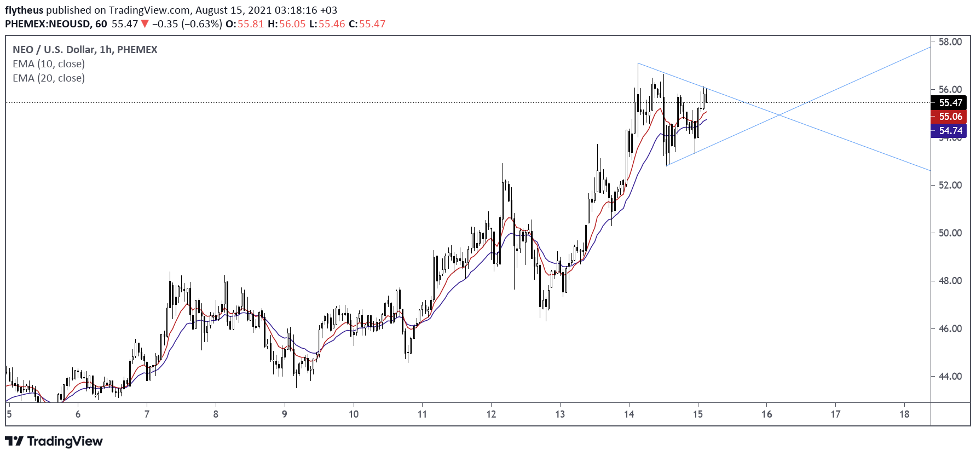Click the blue 54.74 EMA price label
976x456 pixels.
pyautogui.click(x=949, y=131)
